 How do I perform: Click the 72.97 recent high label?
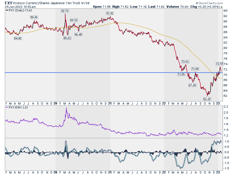219,64
